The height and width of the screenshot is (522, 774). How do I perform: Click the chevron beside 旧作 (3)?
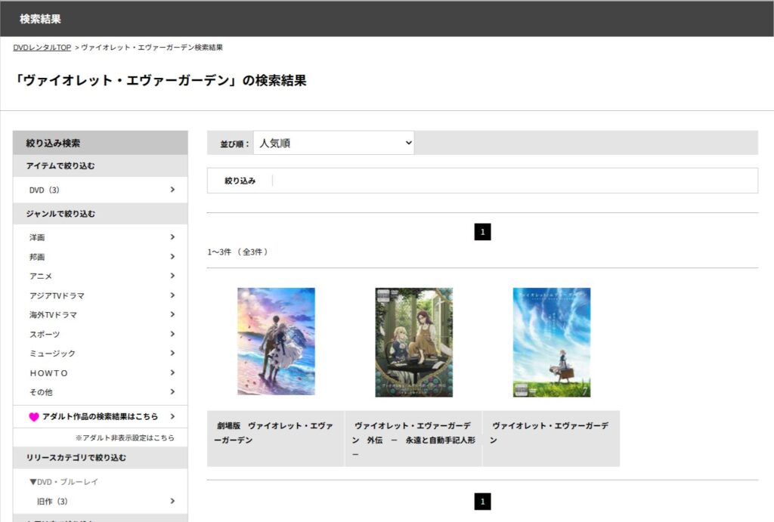click(172, 501)
